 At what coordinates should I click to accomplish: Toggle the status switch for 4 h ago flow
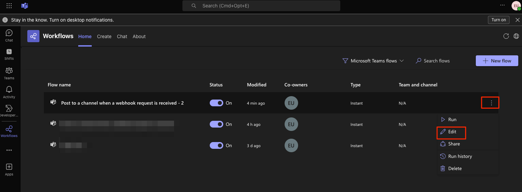click(216, 124)
